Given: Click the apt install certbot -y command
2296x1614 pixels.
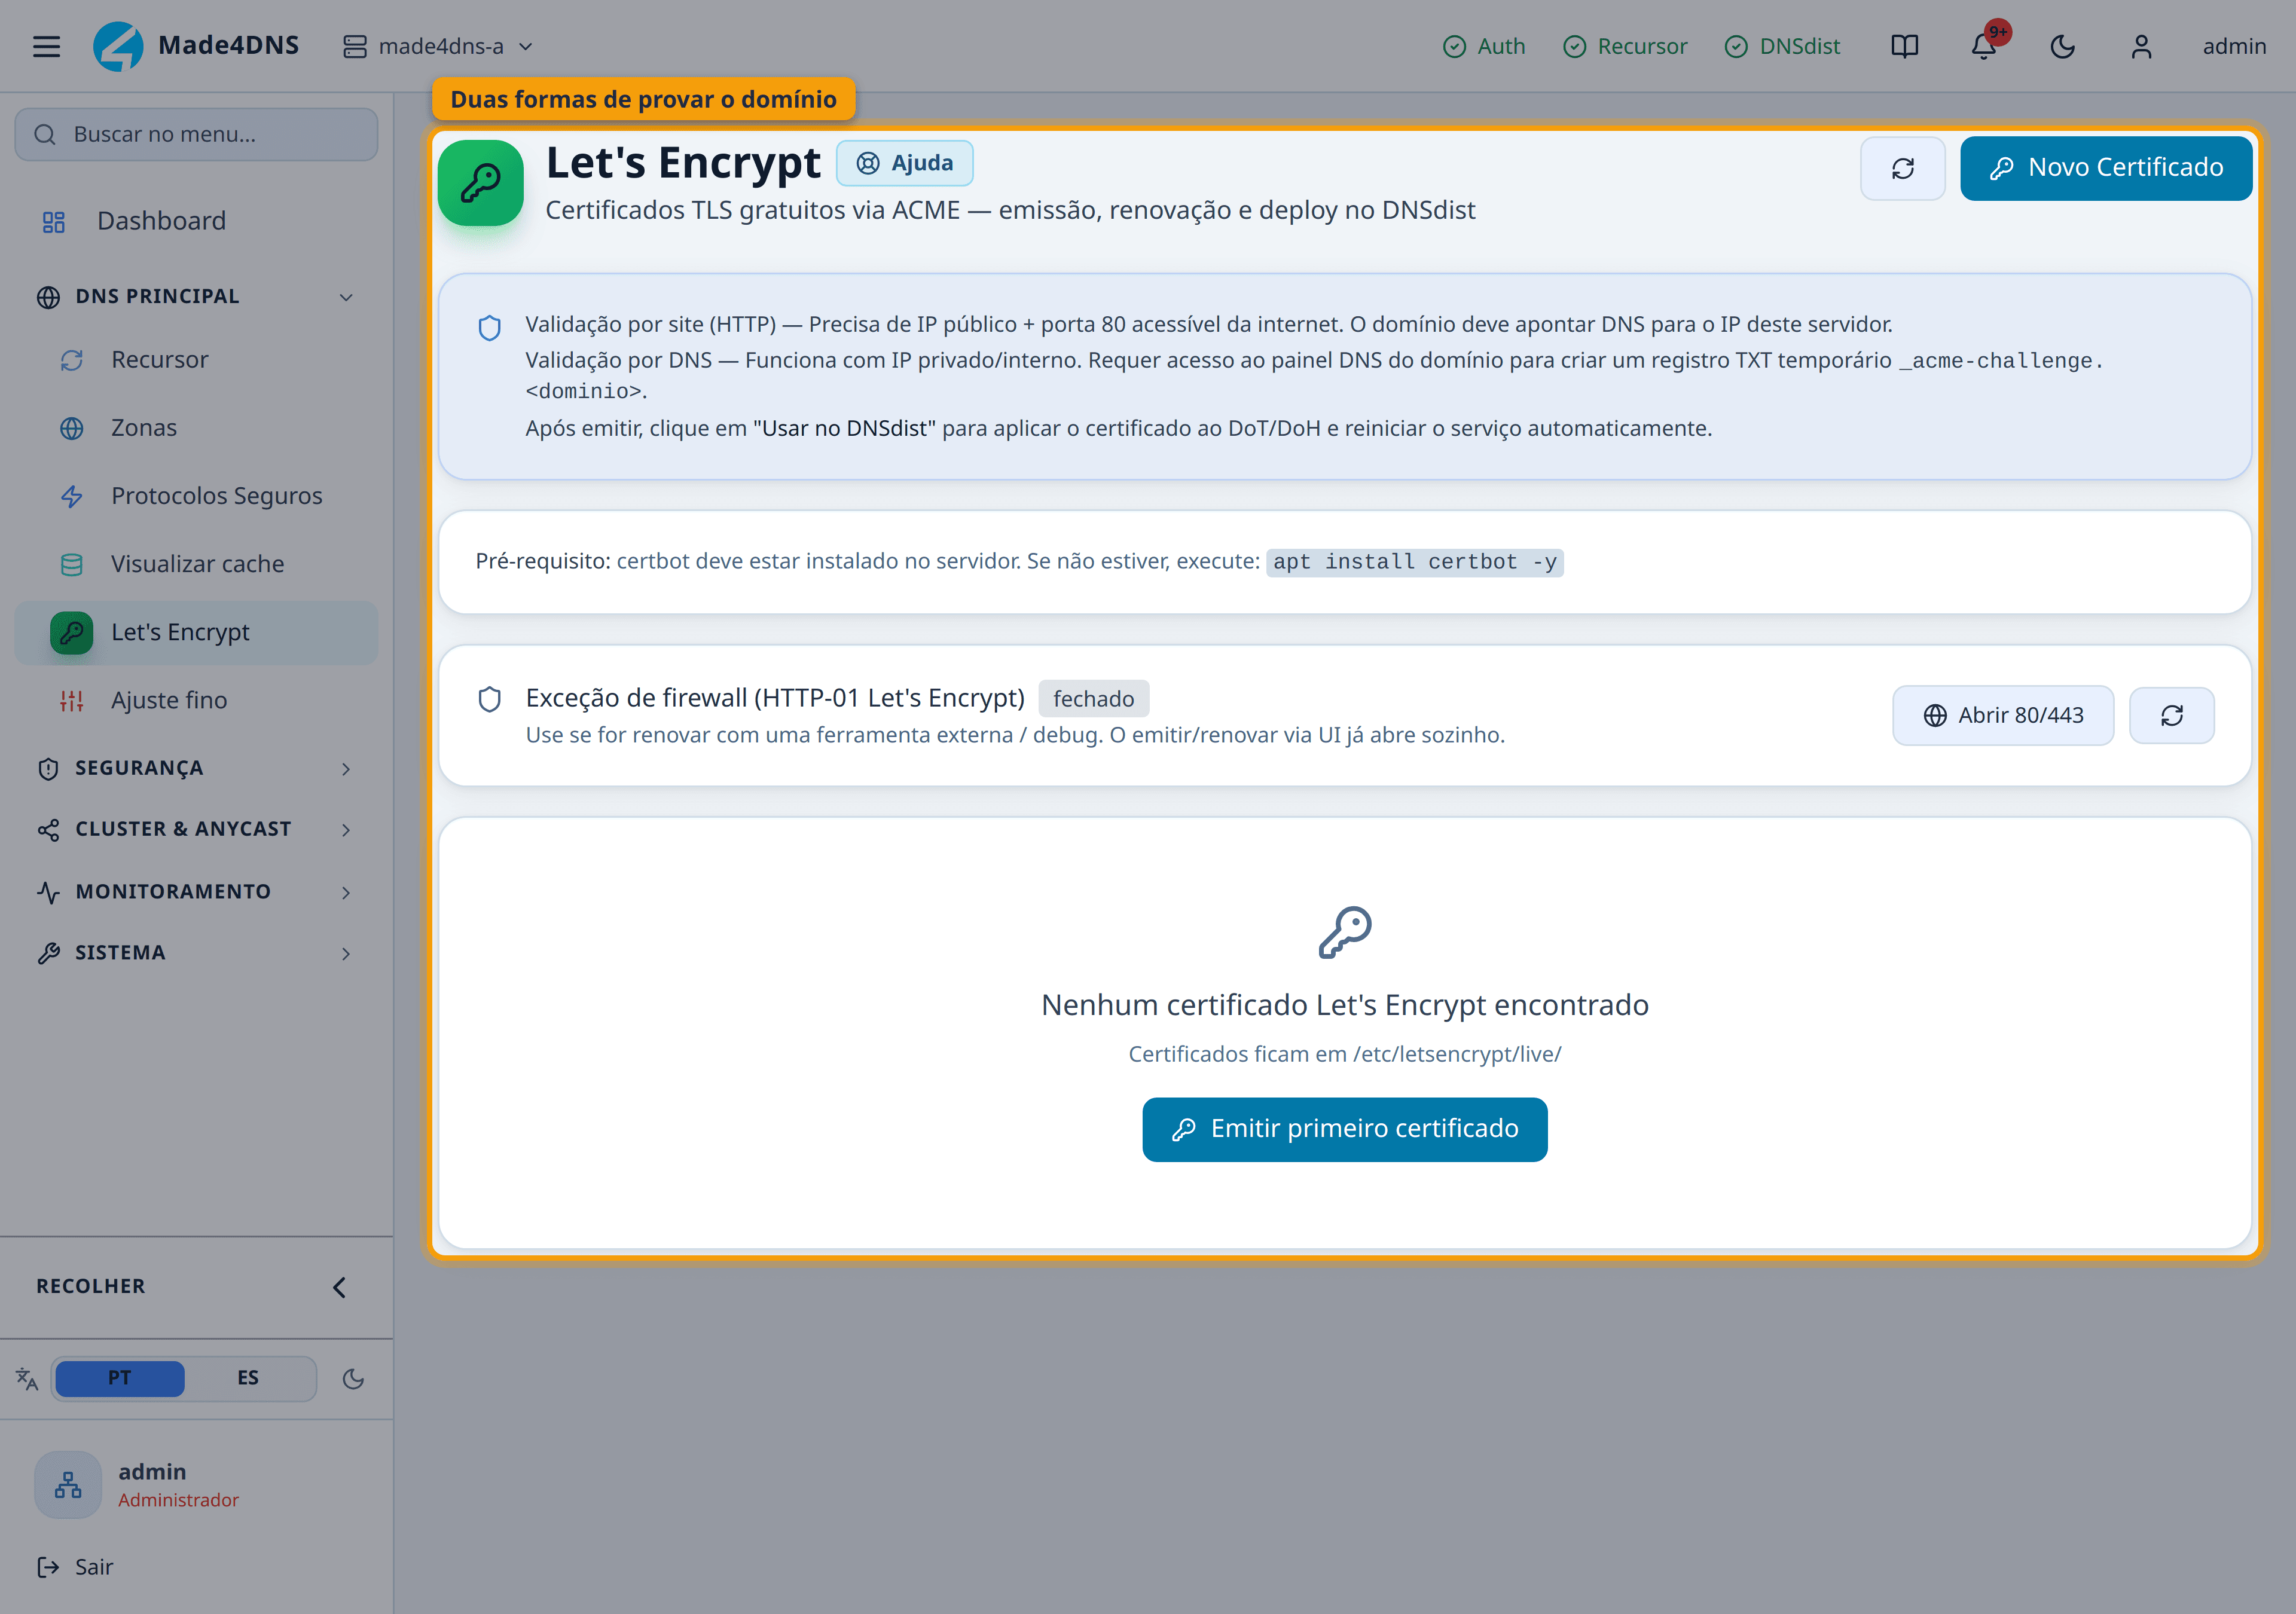Looking at the screenshot, I should (1415, 562).
